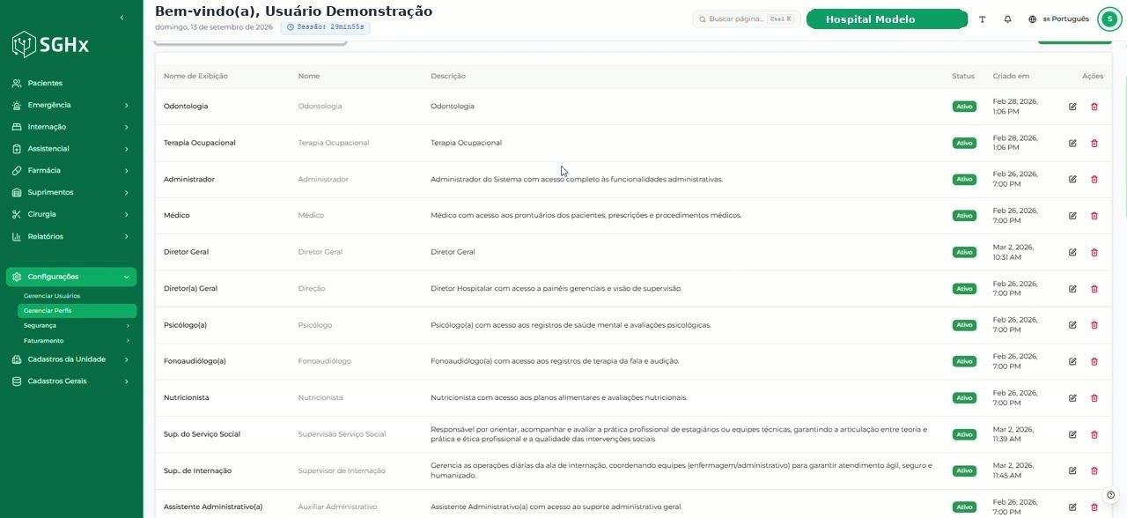This screenshot has height=518, width=1127.
Task: Click the Direção name cell
Action: tap(313, 288)
